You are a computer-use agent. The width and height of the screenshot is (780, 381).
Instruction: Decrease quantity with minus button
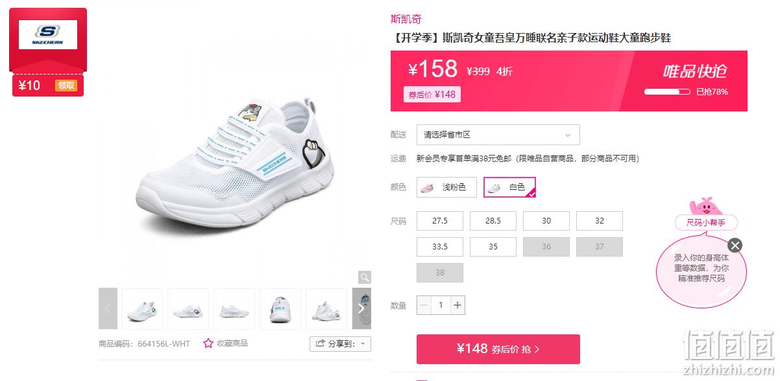(x=424, y=305)
